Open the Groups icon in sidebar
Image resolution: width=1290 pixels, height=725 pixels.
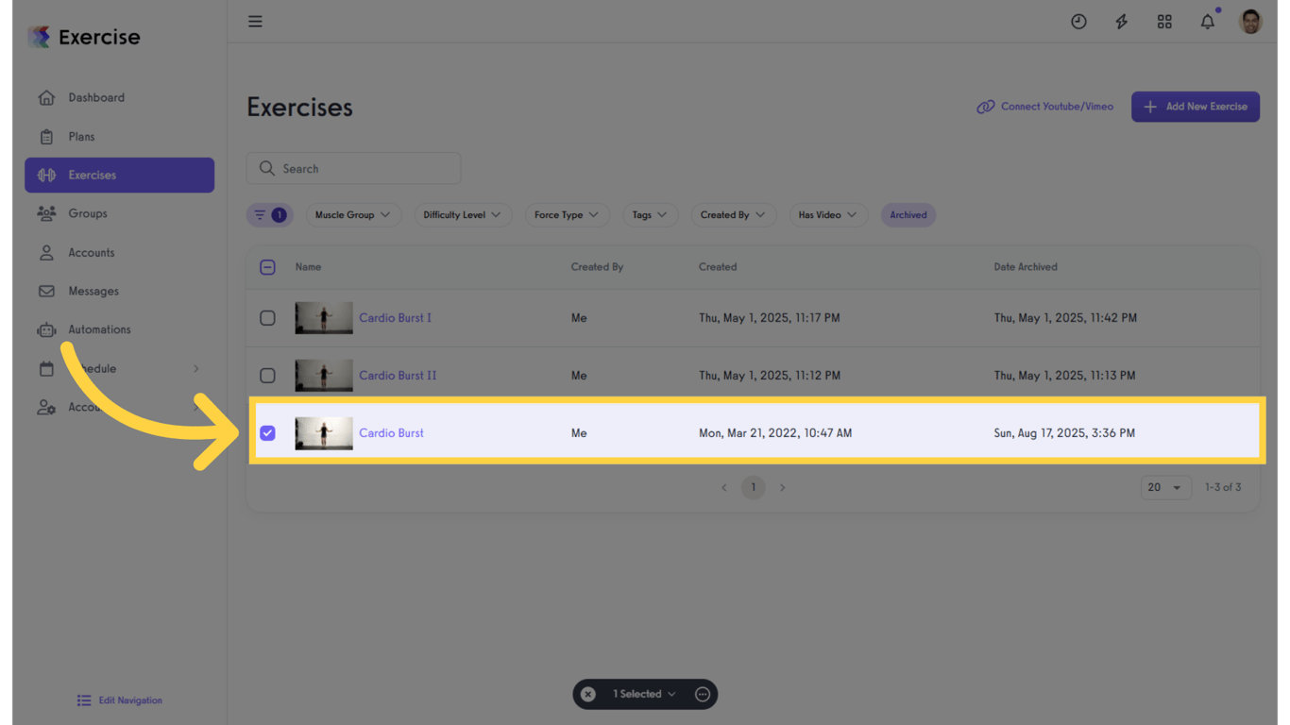click(46, 213)
